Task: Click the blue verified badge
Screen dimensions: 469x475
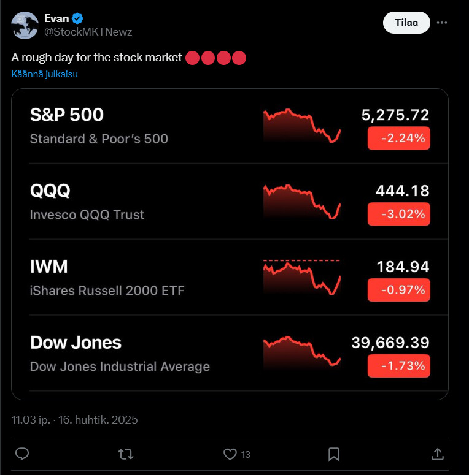Action: tap(79, 19)
